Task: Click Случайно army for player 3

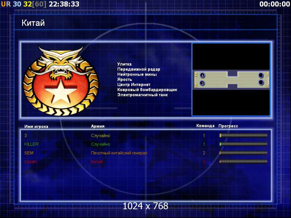Action: tap(100, 136)
